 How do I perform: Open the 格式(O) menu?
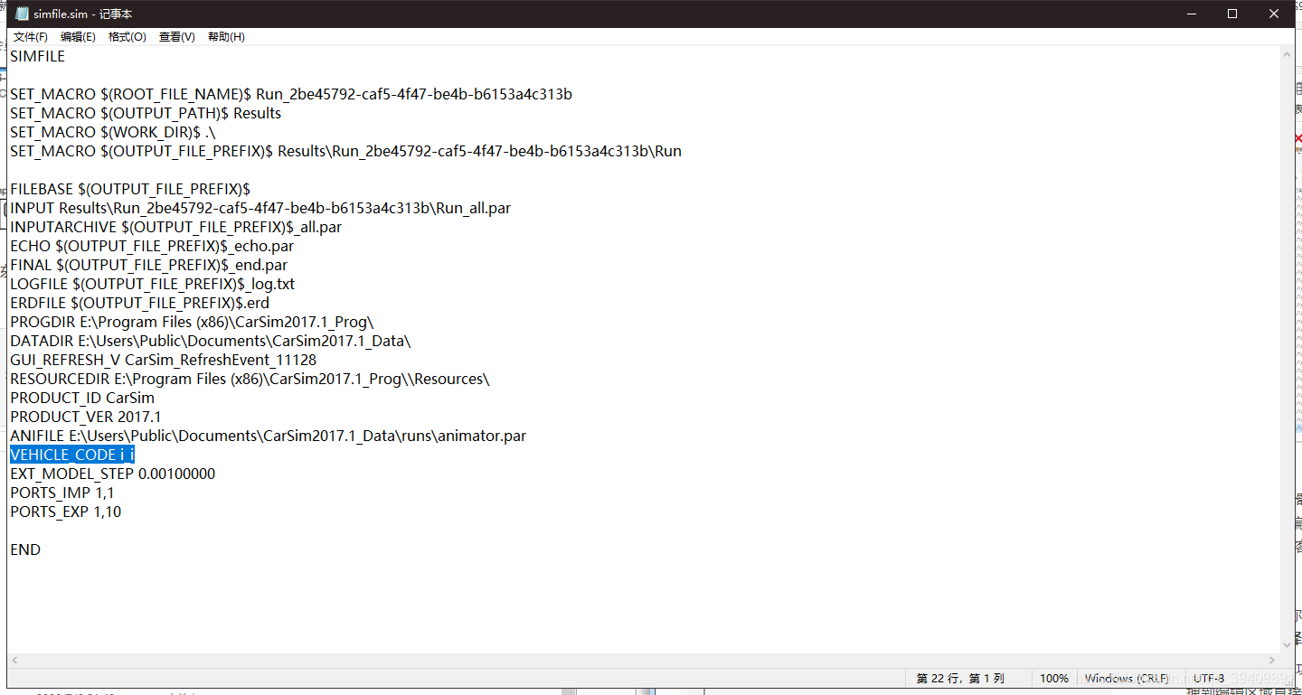click(x=127, y=37)
